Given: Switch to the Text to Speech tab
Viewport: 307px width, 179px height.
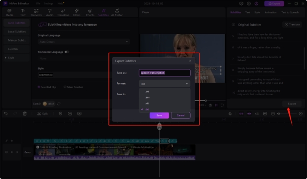Looking at the screenshot, I should pos(290,12).
